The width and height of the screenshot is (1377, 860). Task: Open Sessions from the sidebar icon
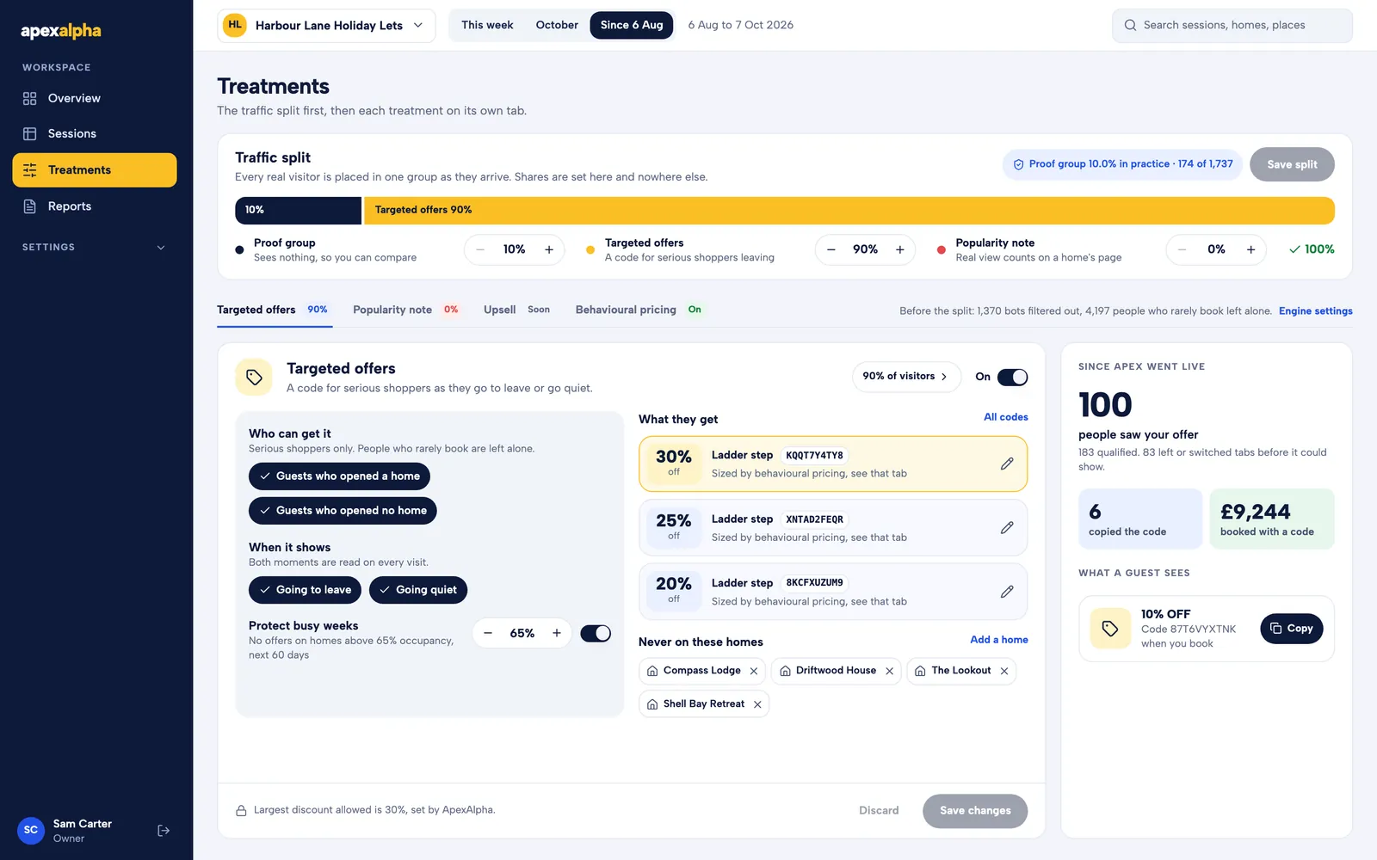pyautogui.click(x=30, y=134)
